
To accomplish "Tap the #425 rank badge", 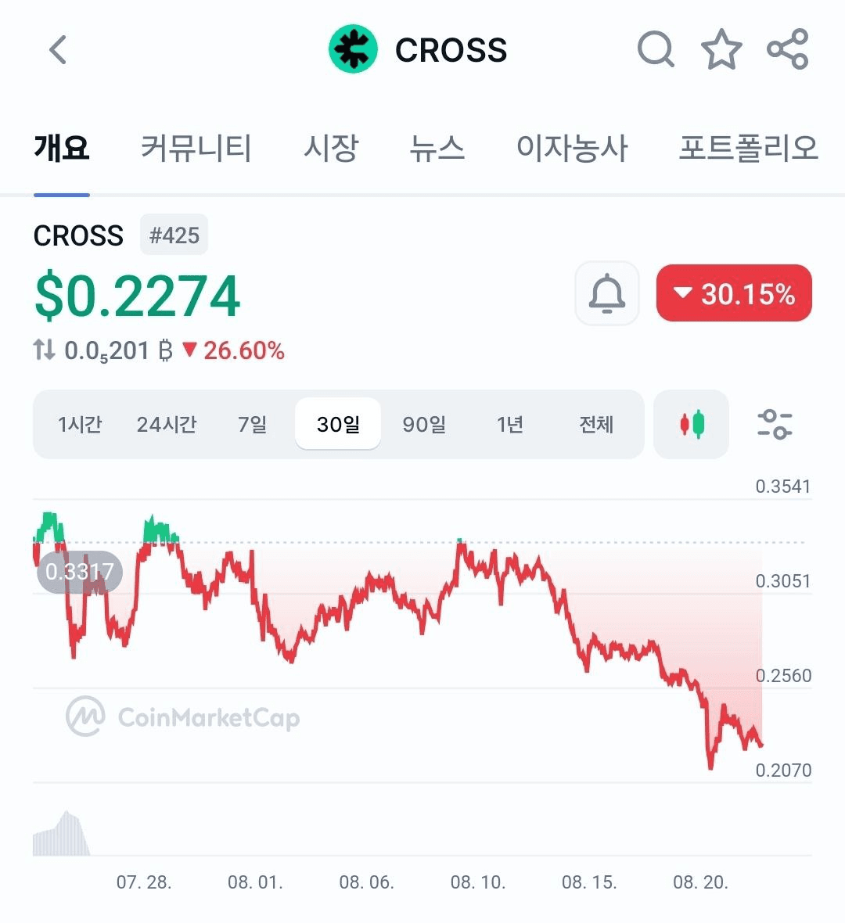I will (x=174, y=235).
